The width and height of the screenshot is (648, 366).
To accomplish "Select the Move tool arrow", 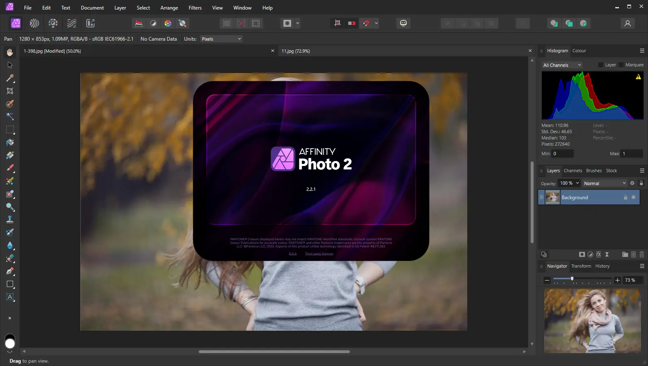I will pyautogui.click(x=10, y=65).
